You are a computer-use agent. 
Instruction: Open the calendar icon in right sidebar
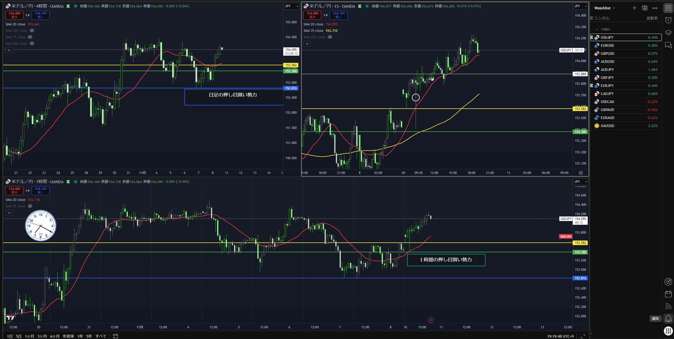pos(668,294)
